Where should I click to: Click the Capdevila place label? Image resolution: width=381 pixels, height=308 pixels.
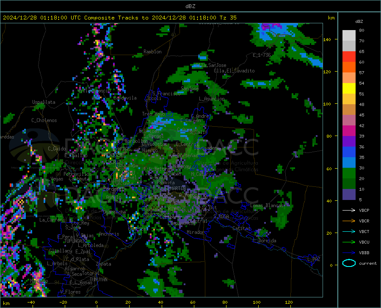125,98
